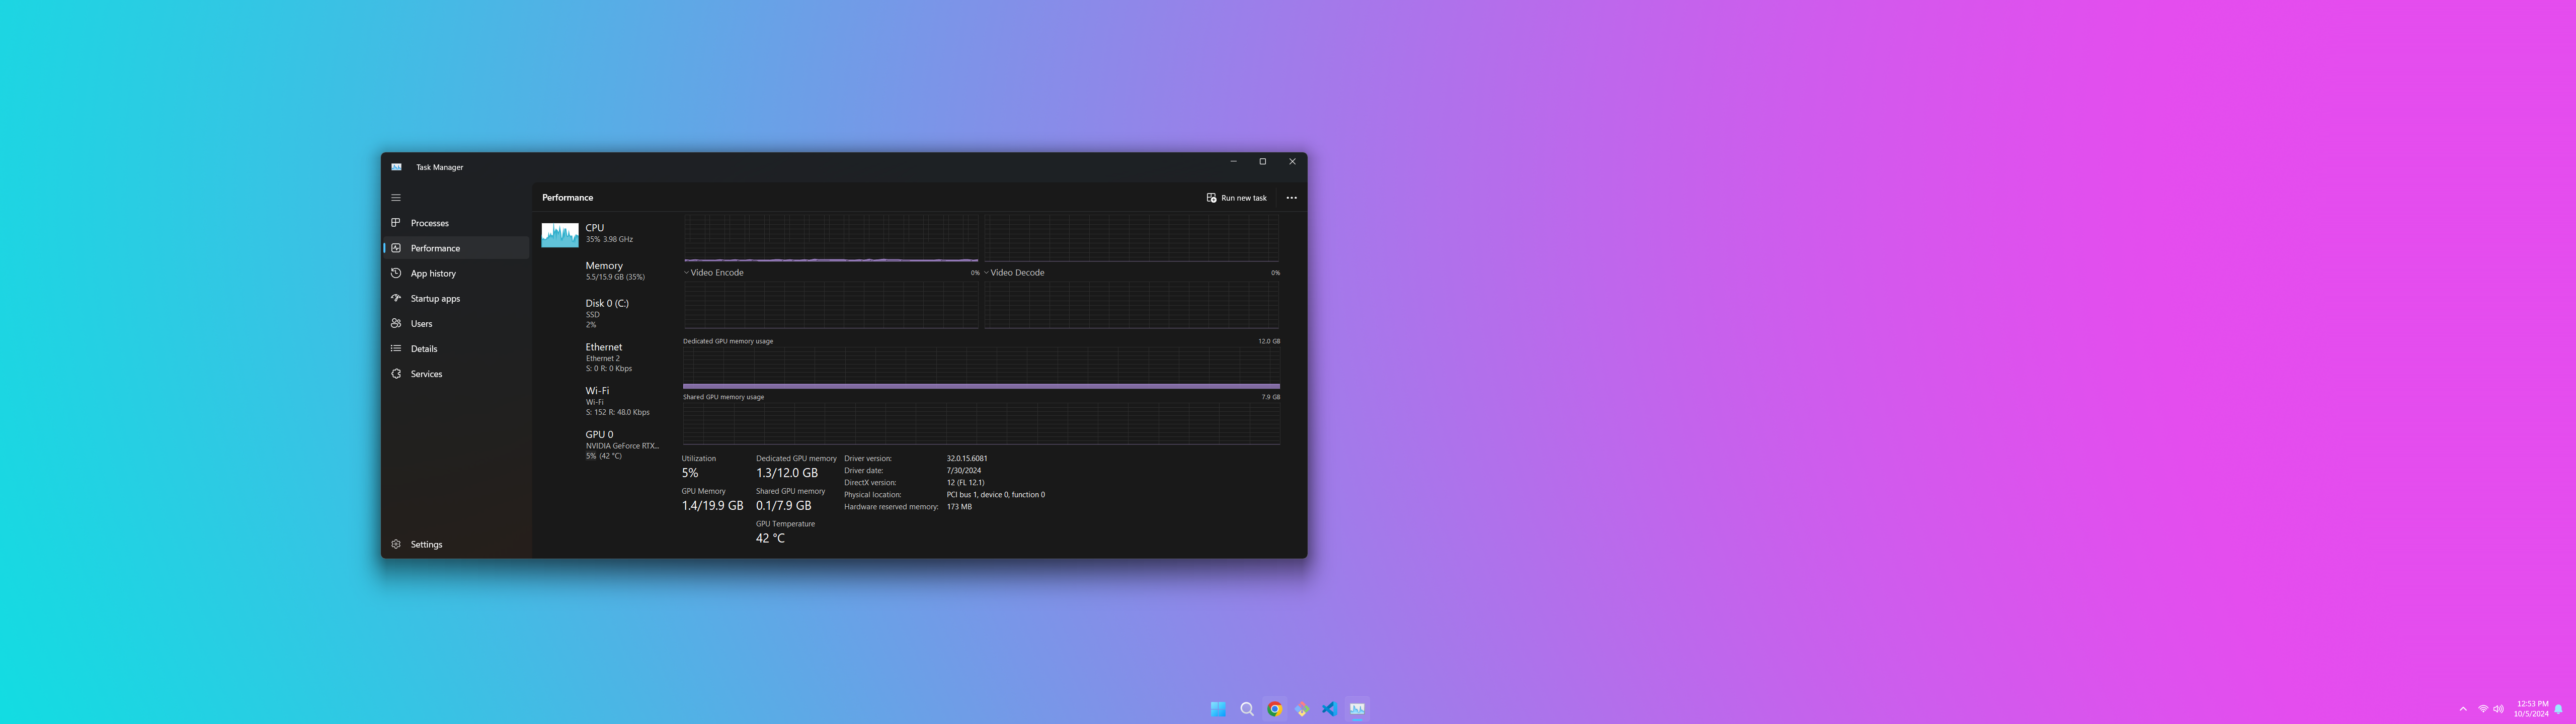
Task: Open Google Chrome from the taskbar
Action: tap(1274, 709)
